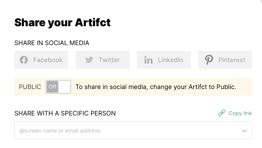Viewport: 262px width, 148px height.
Task: Click the gray Off knob of the Public toggle
Action: coord(52,87)
